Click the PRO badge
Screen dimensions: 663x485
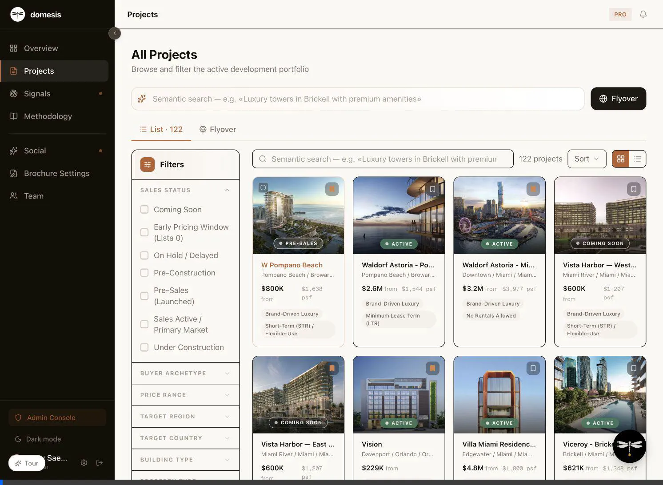pos(620,14)
